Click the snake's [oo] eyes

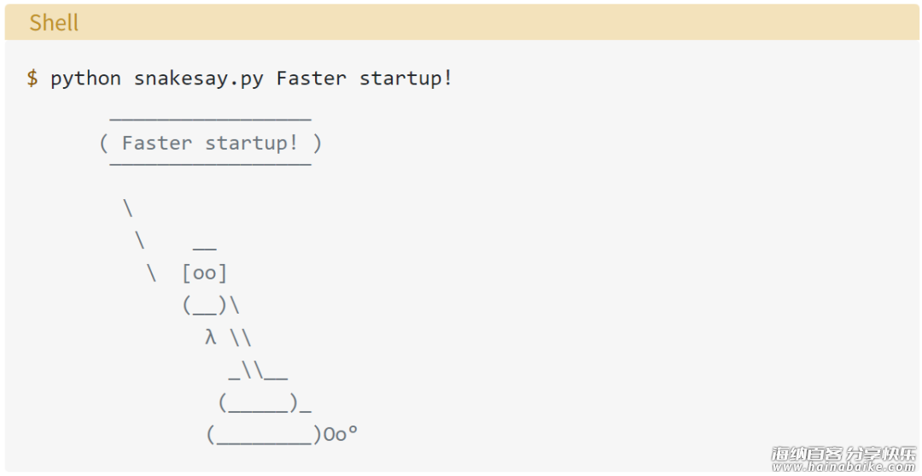coord(205,273)
